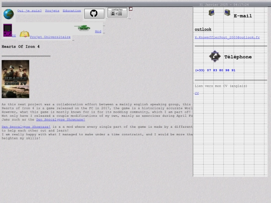Click the purple handheld console icon
Screen dimensions: 271x203
(8, 30)
